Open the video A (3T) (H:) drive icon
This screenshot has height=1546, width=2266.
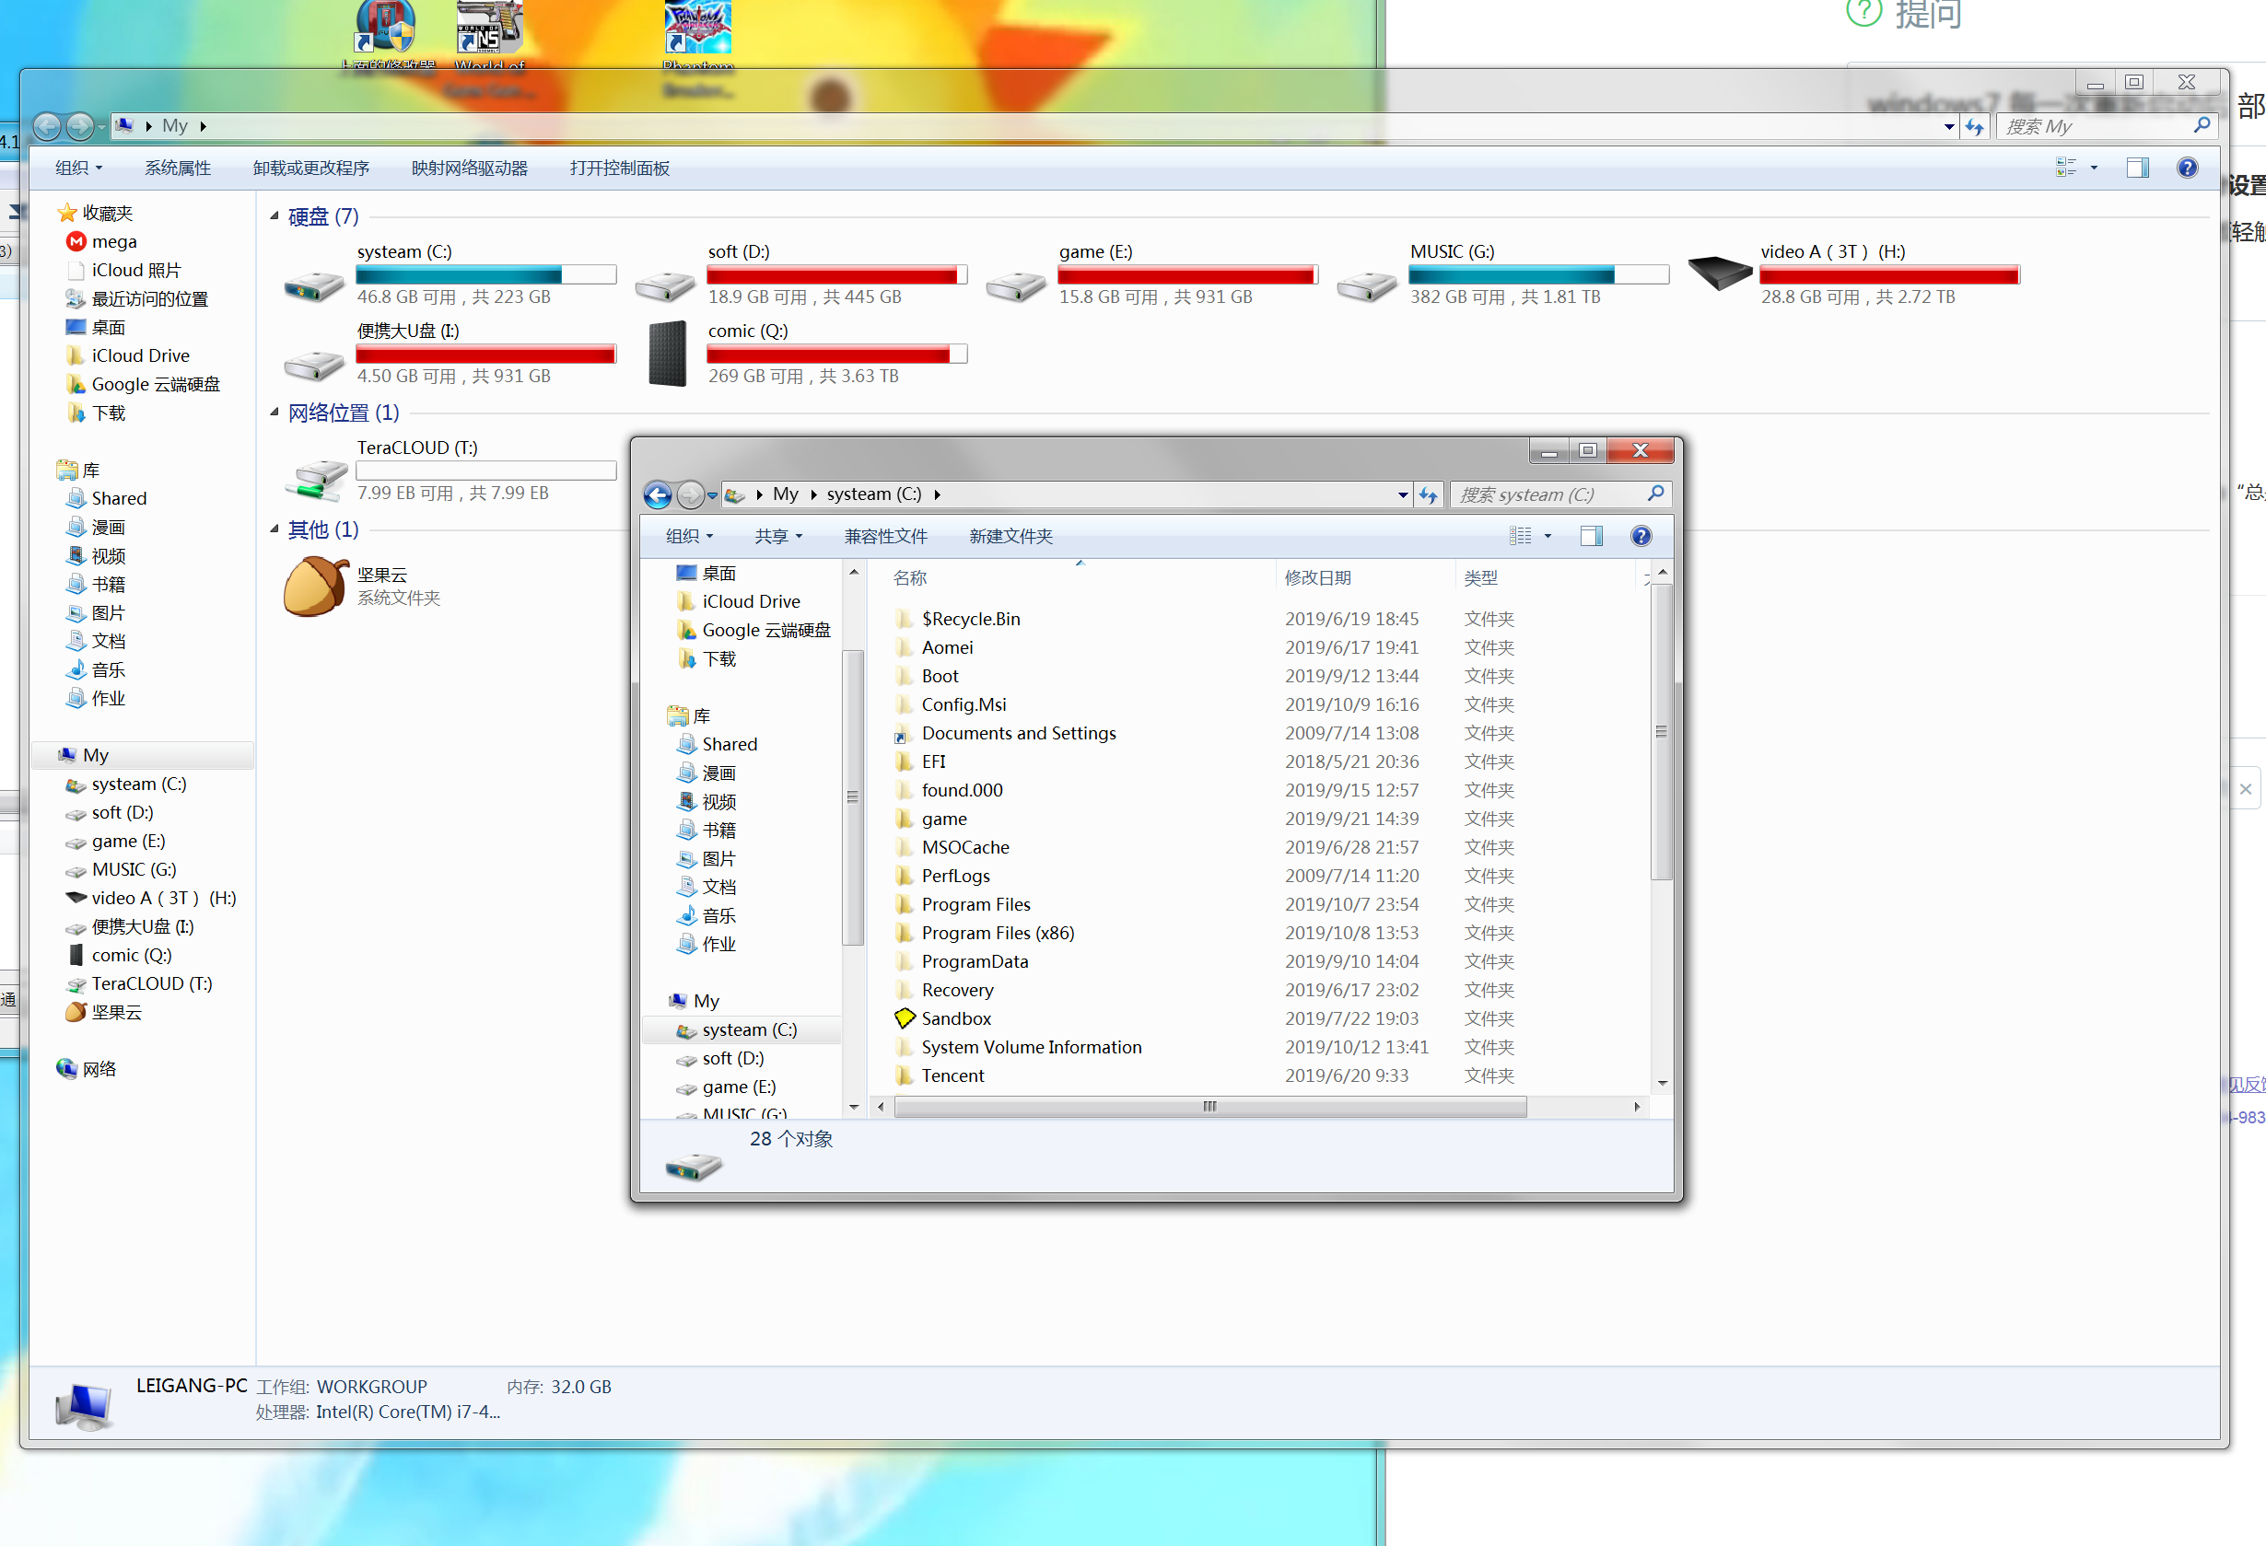pyautogui.click(x=1719, y=271)
